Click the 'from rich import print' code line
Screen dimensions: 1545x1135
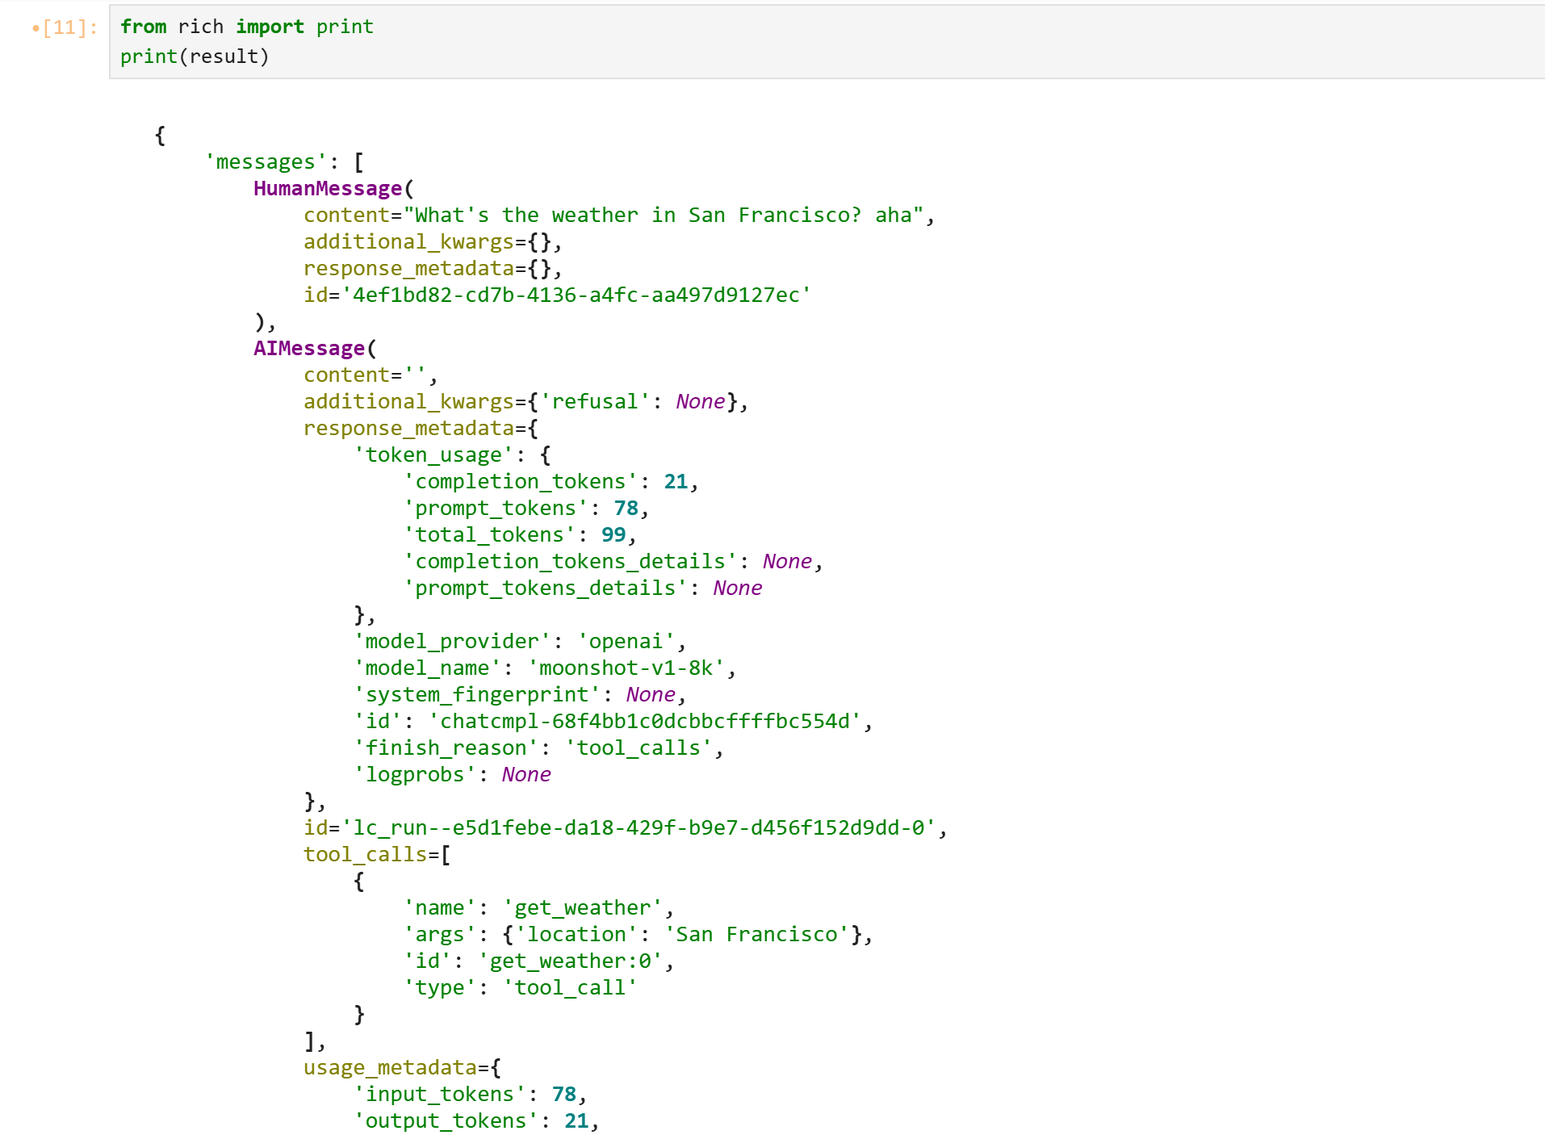(246, 27)
